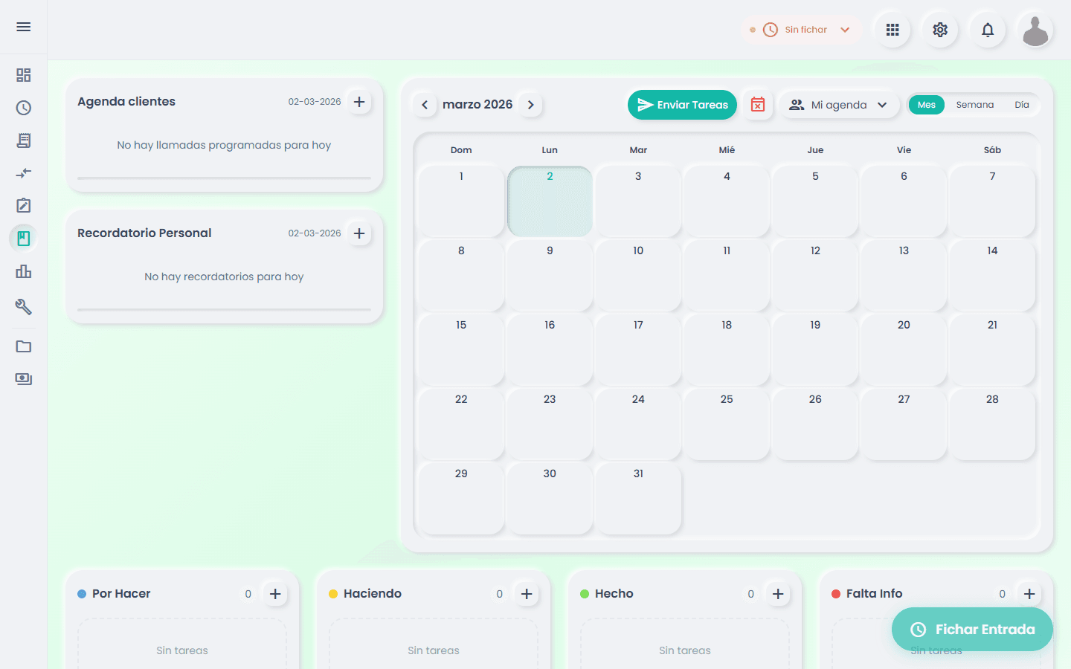Open the apps grid launcher icon

tap(892, 30)
